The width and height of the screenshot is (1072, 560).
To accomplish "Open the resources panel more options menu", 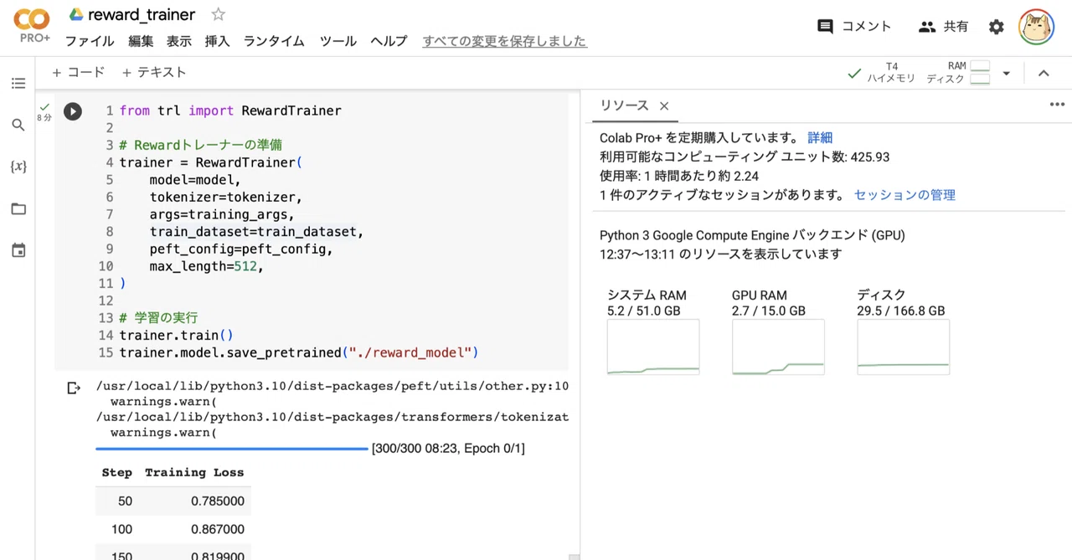I will click(1056, 105).
